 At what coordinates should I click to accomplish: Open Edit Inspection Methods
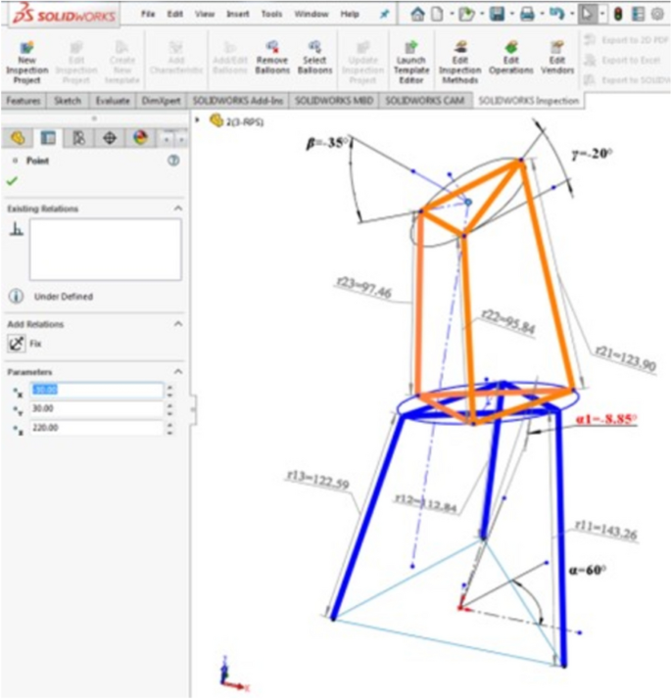459,63
